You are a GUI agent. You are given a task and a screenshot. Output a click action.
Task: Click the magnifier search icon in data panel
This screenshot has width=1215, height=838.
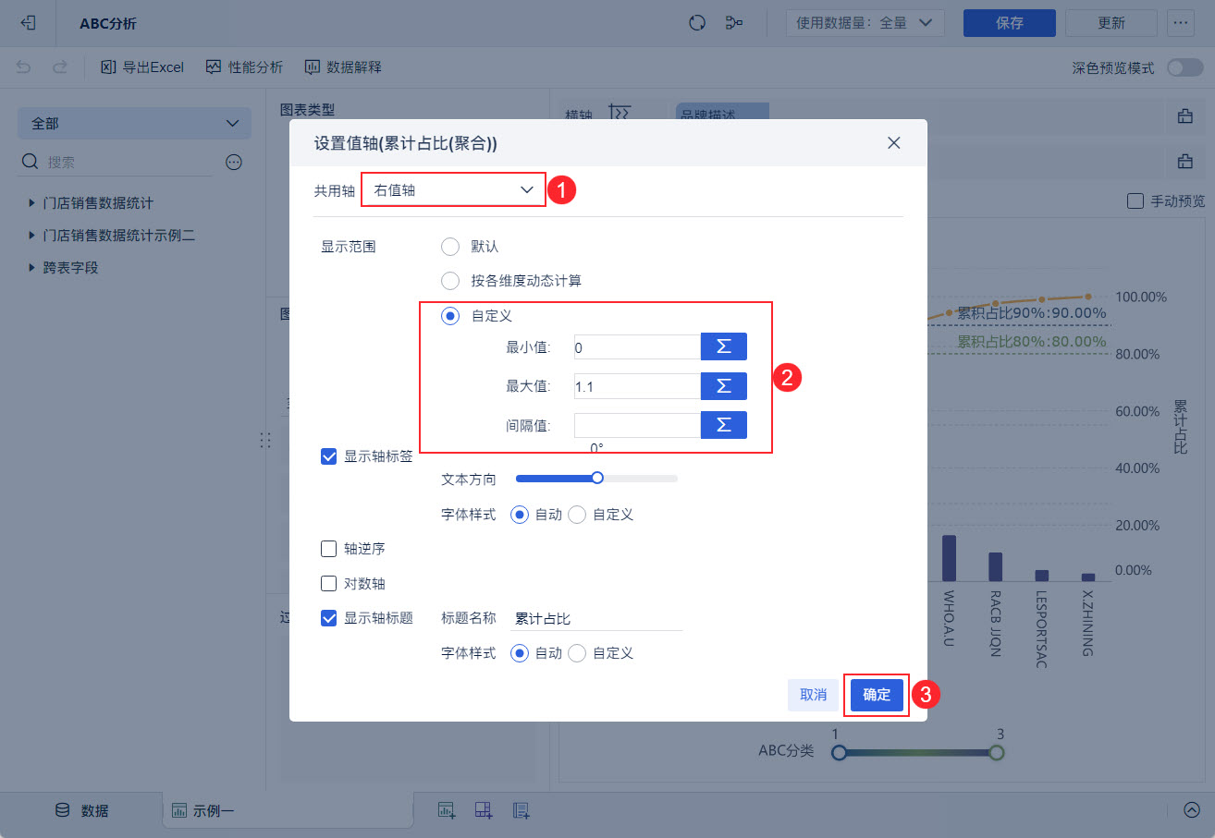pyautogui.click(x=31, y=163)
